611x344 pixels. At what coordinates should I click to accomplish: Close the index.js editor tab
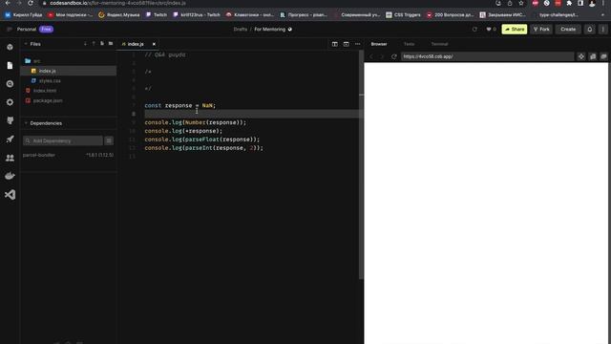point(154,44)
